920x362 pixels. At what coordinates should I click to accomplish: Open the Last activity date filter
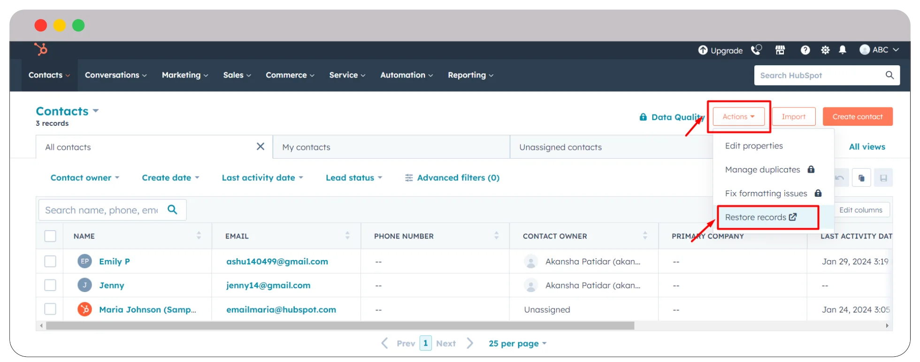[262, 177]
